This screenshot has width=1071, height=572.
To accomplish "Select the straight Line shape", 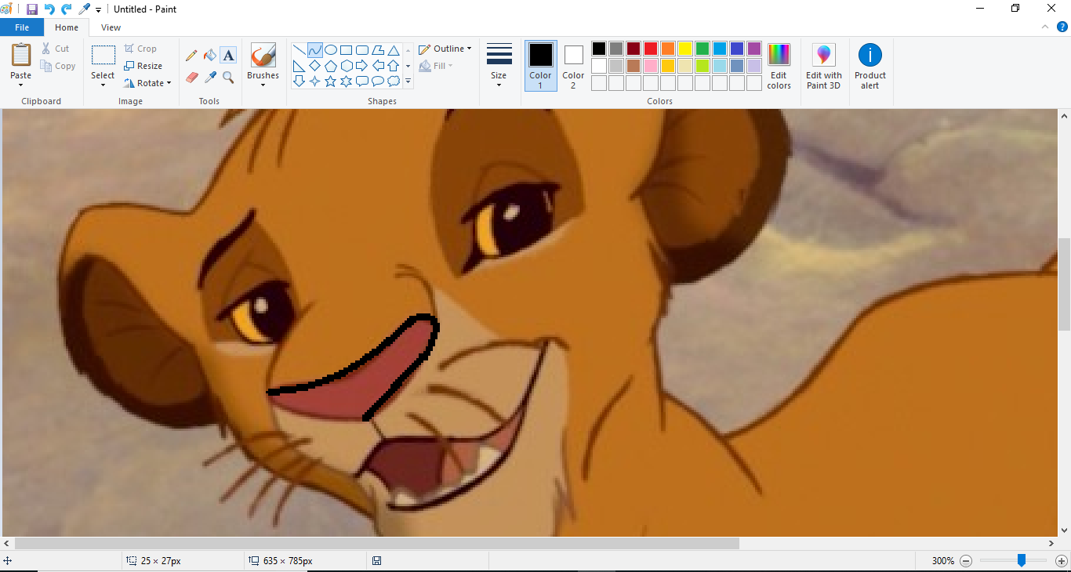I will [x=299, y=50].
